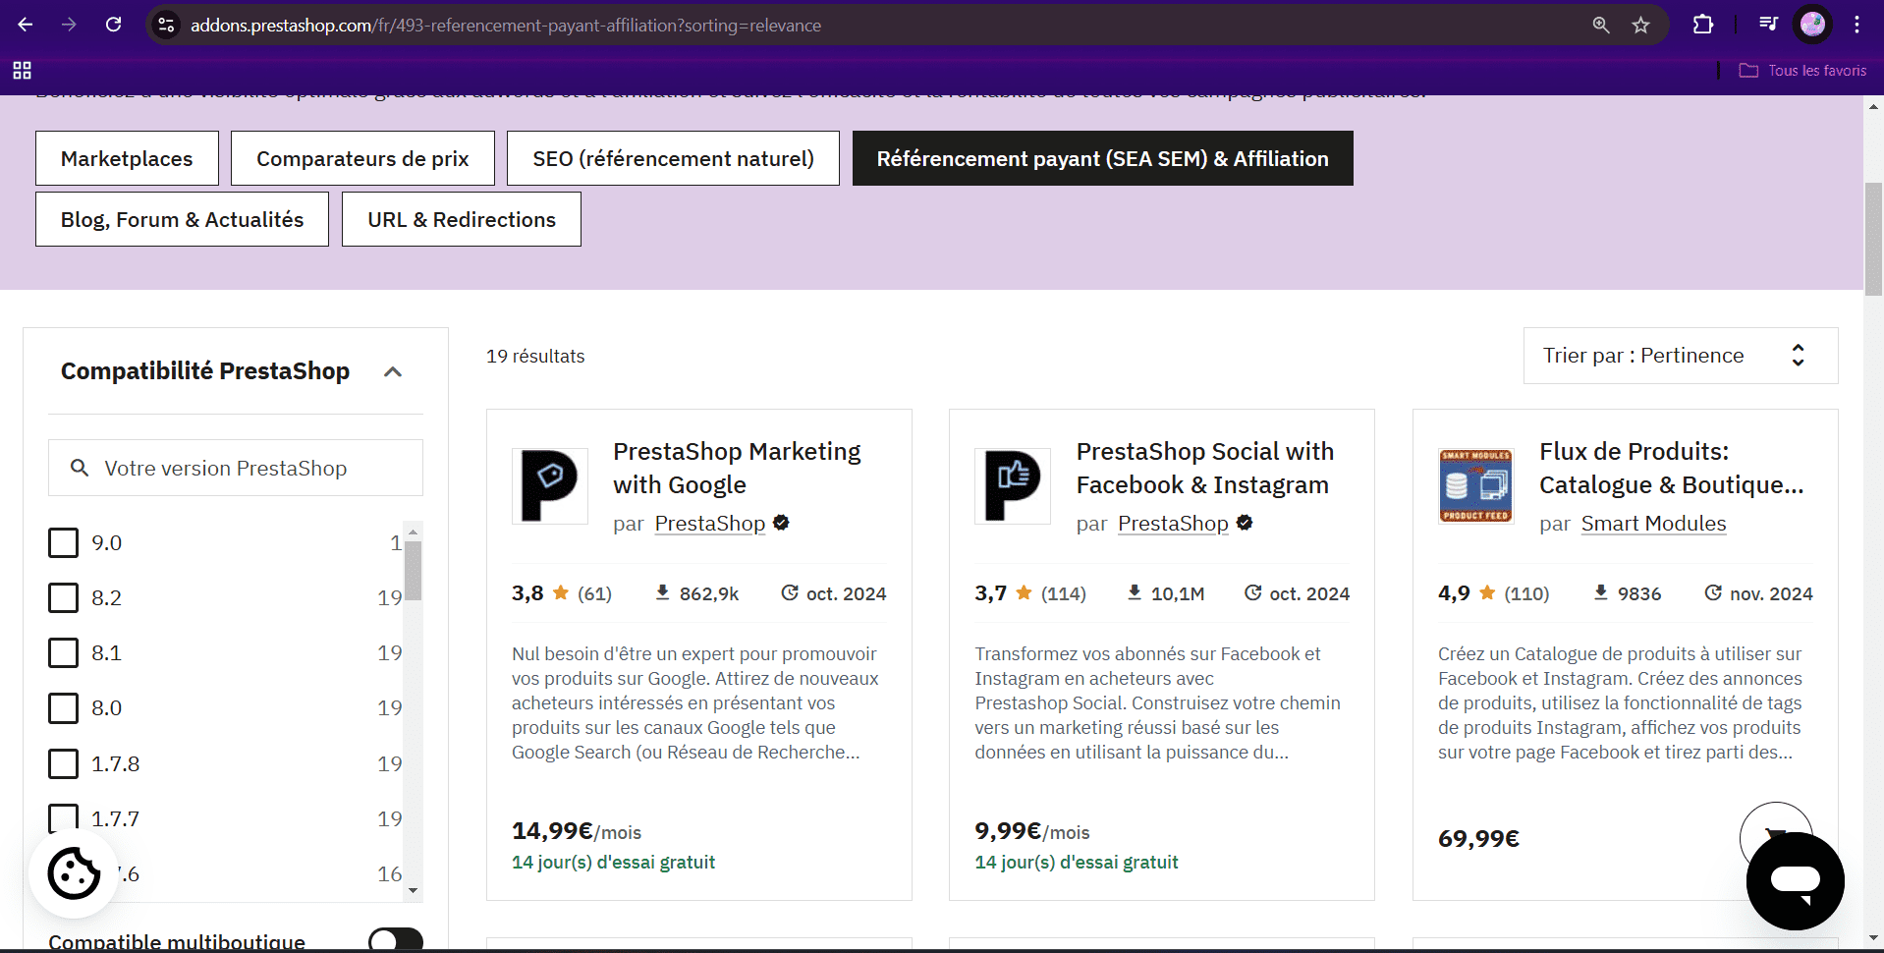
Task: Open the browser profile avatar
Action: coord(1812,25)
